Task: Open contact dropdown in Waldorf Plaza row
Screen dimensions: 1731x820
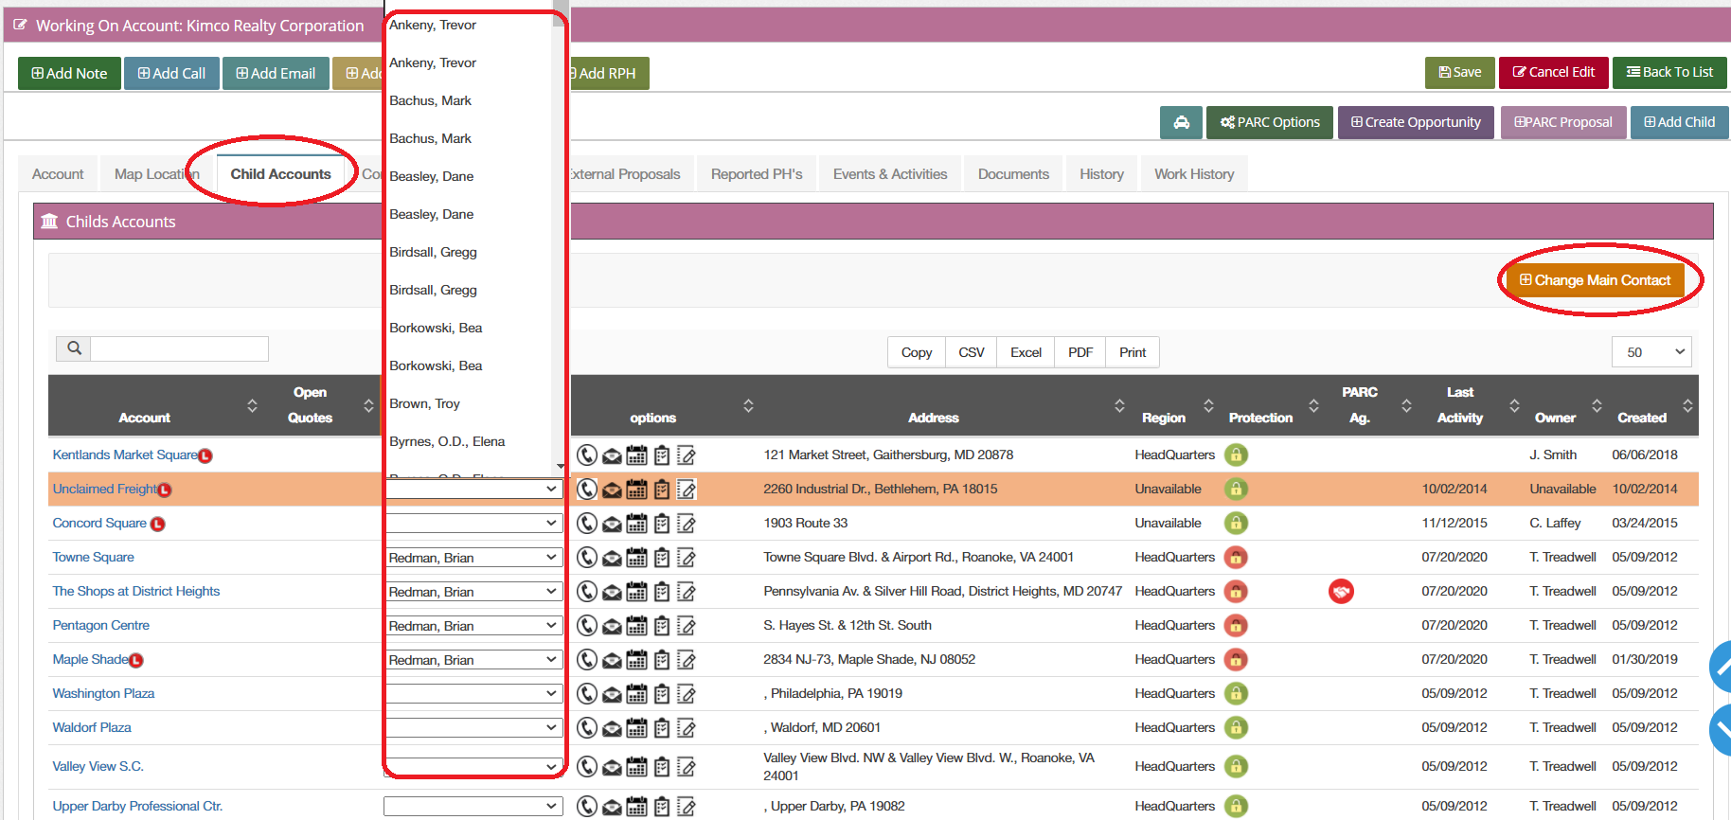Action: tap(473, 727)
